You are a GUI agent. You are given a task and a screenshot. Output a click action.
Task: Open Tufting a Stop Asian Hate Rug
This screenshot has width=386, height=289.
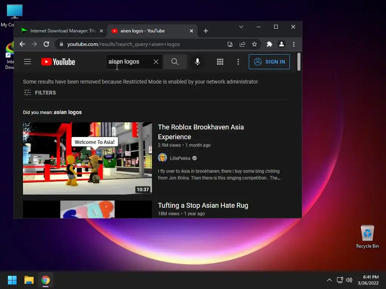[203, 205]
